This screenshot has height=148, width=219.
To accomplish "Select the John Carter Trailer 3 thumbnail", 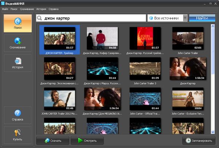I will click(x=145, y=69).
